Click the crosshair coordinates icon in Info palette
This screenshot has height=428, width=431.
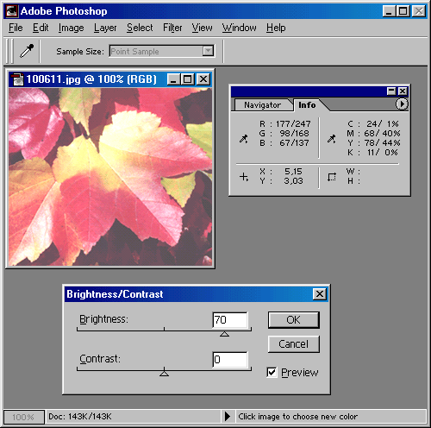point(244,177)
